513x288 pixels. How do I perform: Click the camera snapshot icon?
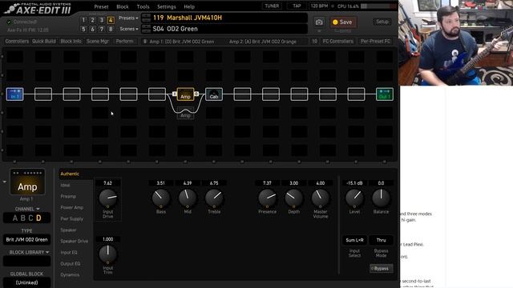click(319, 22)
